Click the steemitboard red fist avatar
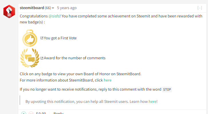 [x=9, y=11]
